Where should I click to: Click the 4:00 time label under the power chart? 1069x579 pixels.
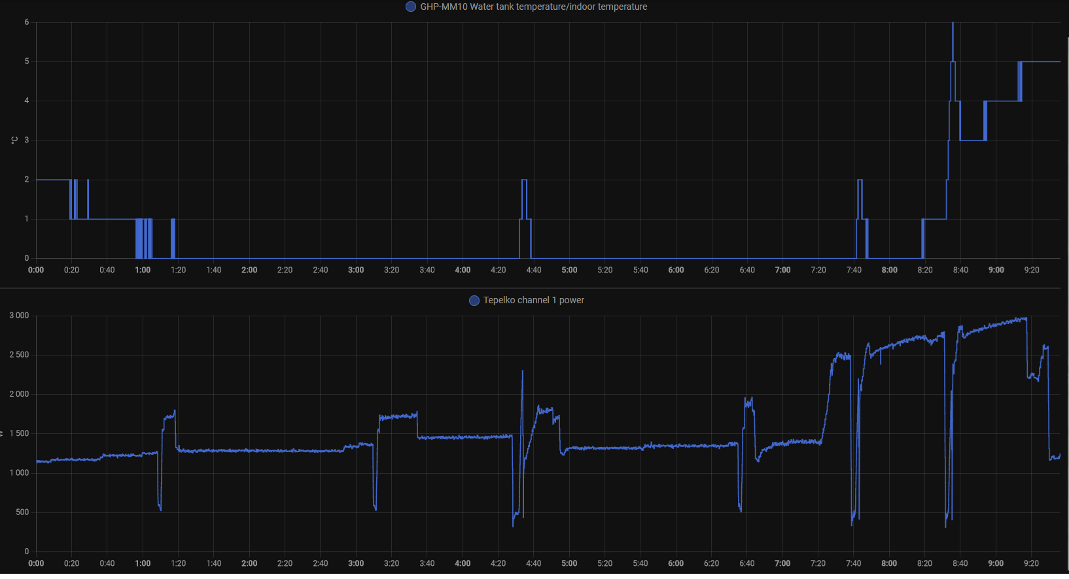tap(463, 563)
